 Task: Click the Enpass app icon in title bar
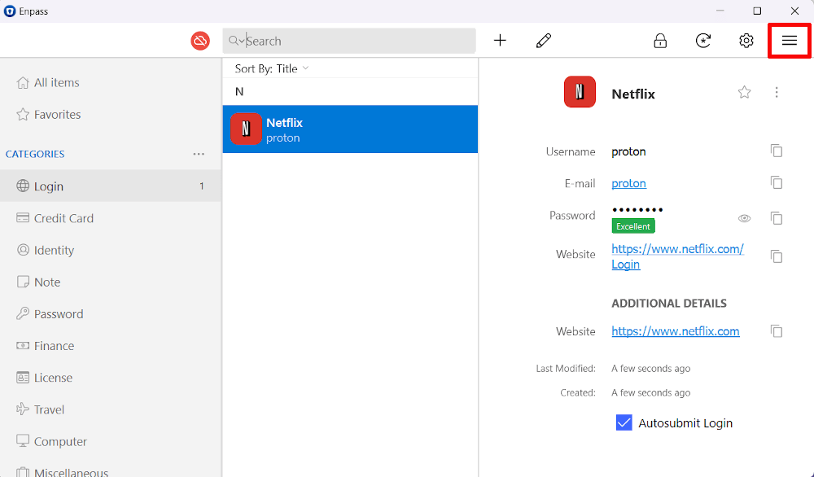(x=9, y=11)
